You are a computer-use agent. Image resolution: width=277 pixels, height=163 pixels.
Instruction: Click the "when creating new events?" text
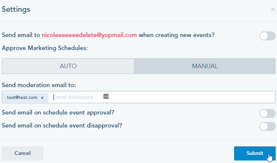click(x=177, y=35)
